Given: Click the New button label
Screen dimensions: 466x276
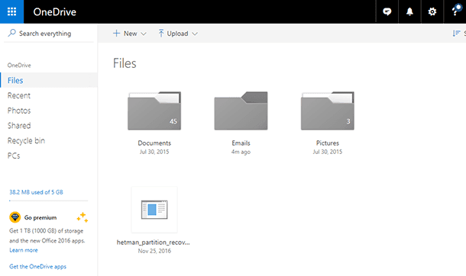Looking at the screenshot, I should 130,34.
